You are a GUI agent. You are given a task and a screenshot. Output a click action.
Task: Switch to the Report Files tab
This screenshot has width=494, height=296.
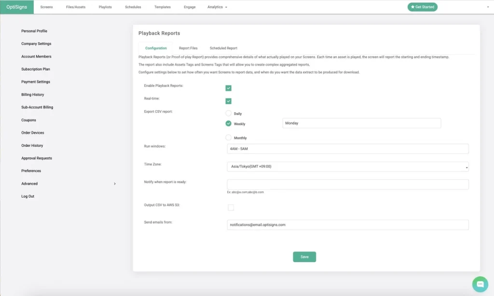point(188,48)
